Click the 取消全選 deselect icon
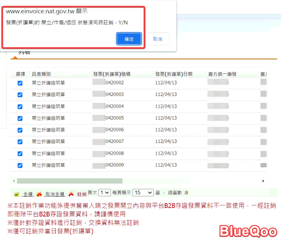 click(39, 194)
